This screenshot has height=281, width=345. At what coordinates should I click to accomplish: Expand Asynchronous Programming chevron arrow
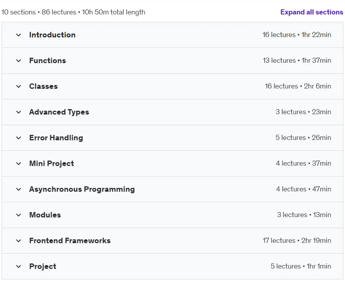click(19, 189)
